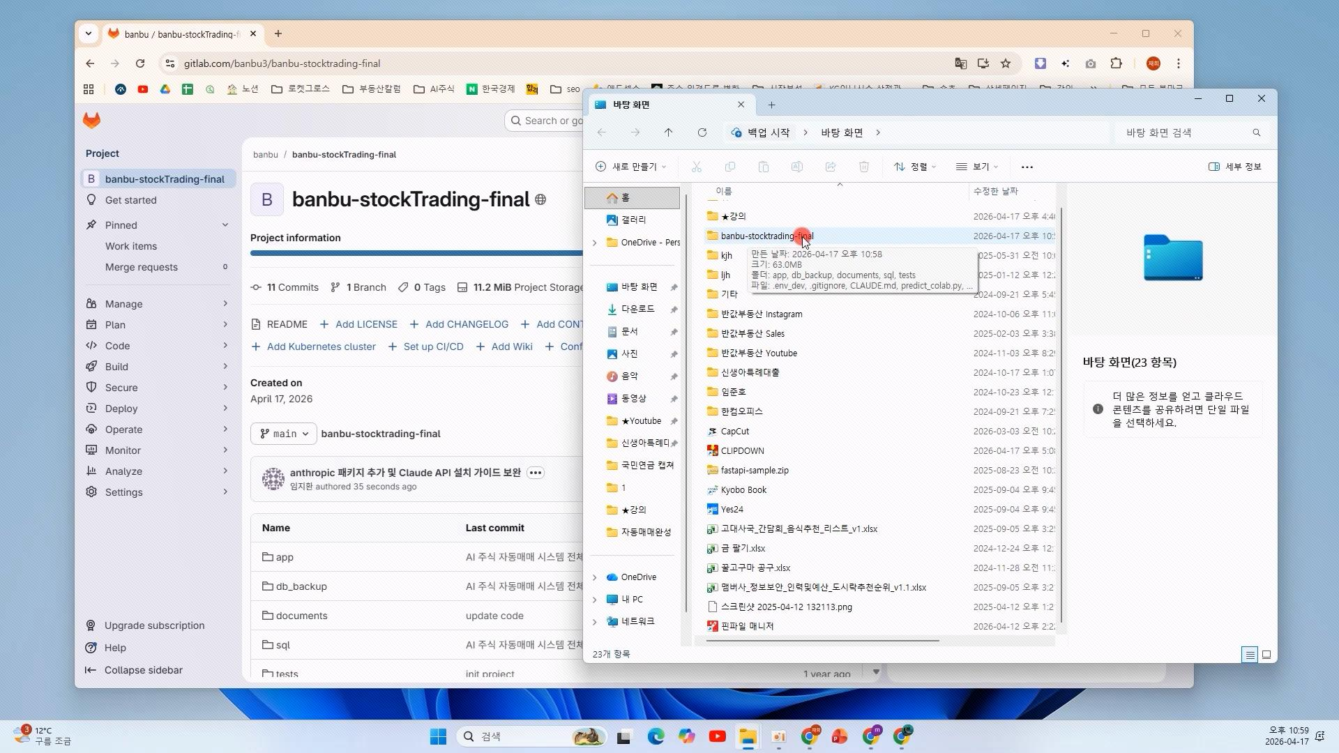1339x753 pixels.
Task: Open Chrome three-dot menu
Action: (x=1179, y=63)
